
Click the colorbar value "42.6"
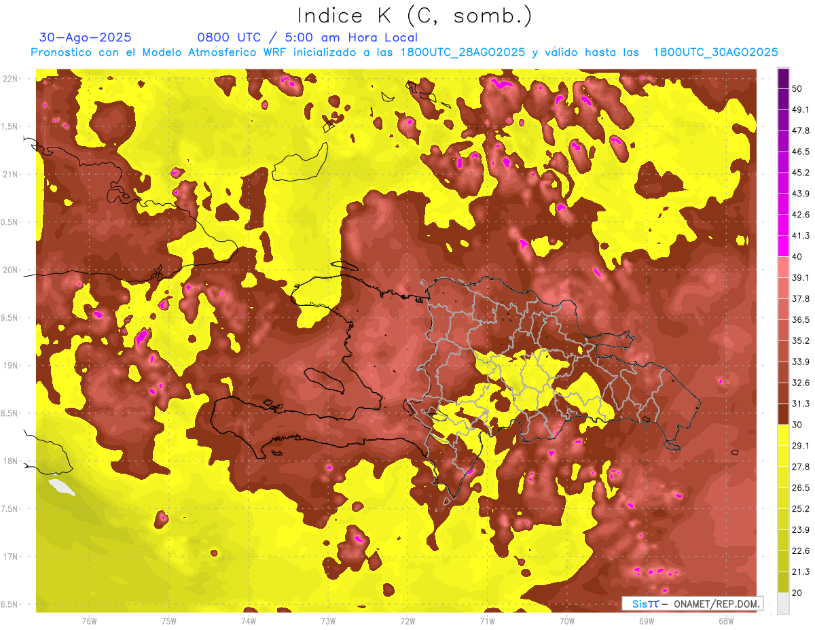[800, 215]
